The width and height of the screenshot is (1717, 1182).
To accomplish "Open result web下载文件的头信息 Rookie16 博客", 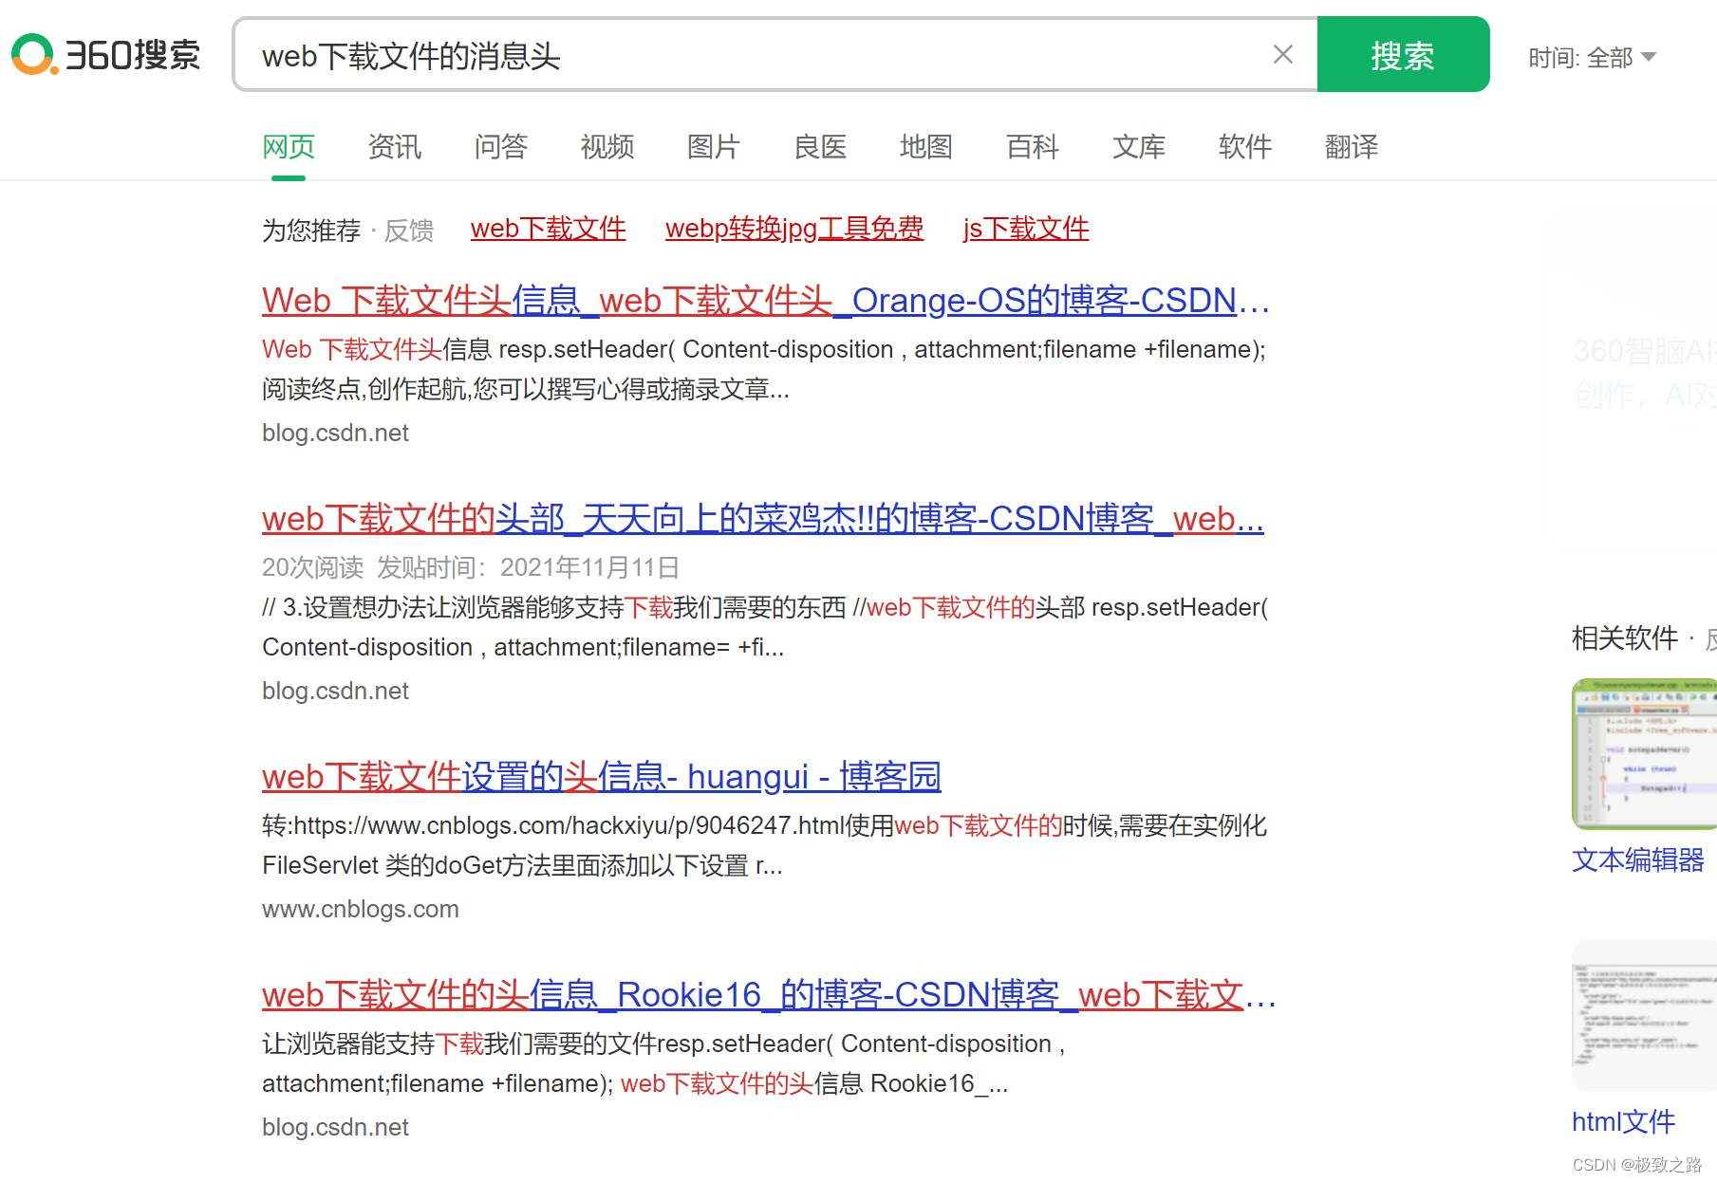I will pyautogui.click(x=769, y=995).
